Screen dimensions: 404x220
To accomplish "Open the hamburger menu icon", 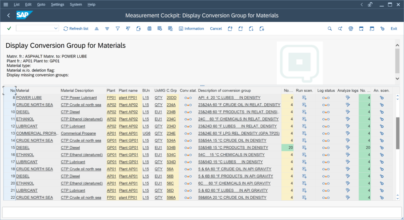I will 6,4.
